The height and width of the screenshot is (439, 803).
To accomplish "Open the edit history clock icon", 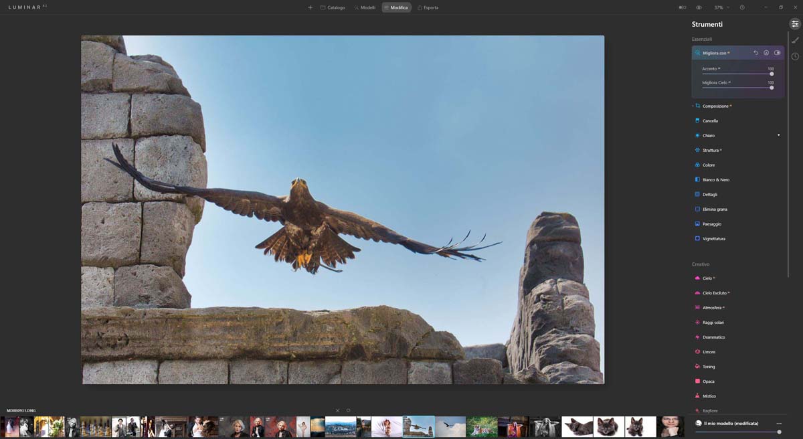I will 795,56.
